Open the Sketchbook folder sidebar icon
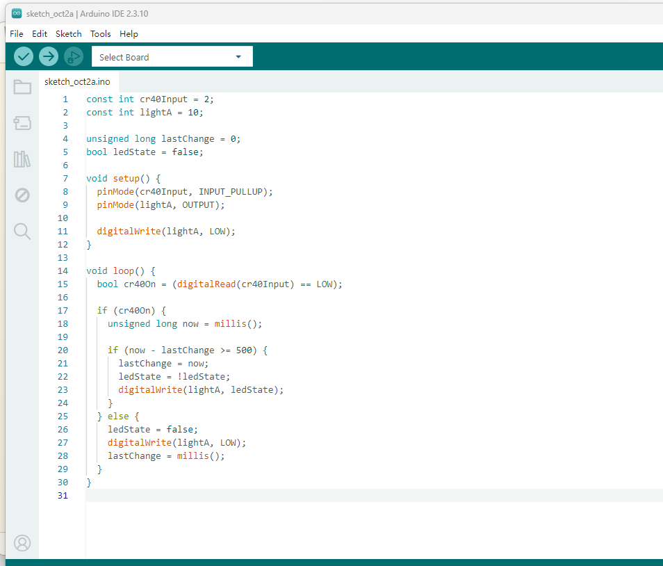 [22, 87]
